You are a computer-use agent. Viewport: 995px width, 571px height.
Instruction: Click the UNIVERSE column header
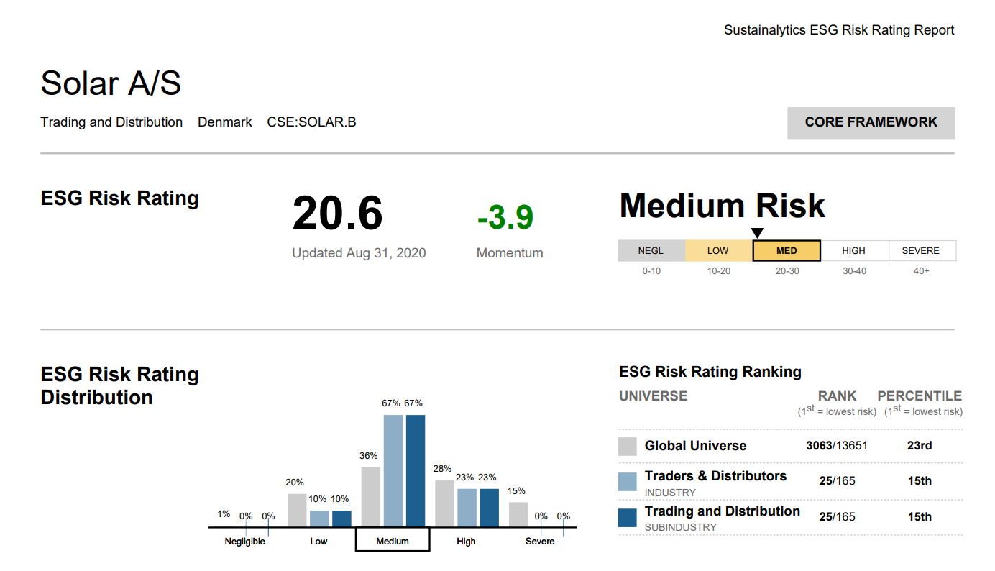click(x=654, y=396)
